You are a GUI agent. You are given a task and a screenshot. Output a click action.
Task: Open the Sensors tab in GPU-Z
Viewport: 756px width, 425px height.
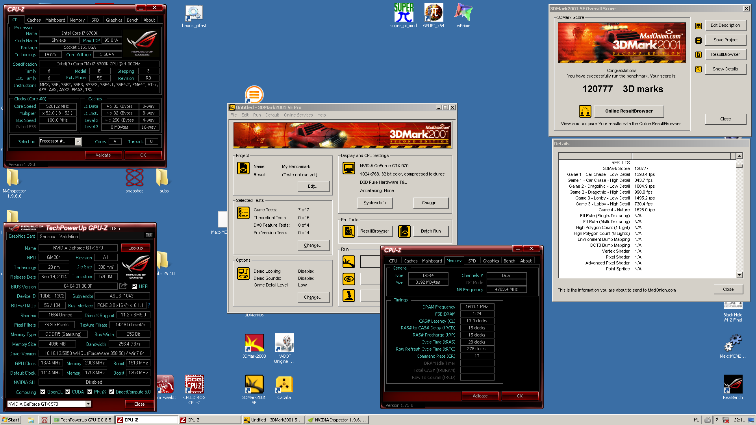pyautogui.click(x=47, y=237)
